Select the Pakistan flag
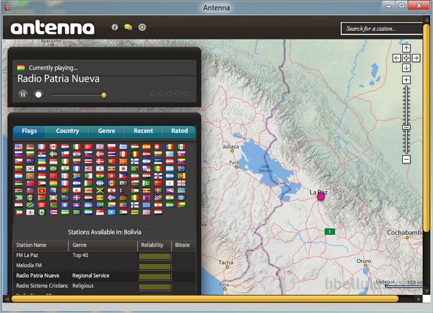Viewport: 433px width, 313px height. 147,183
